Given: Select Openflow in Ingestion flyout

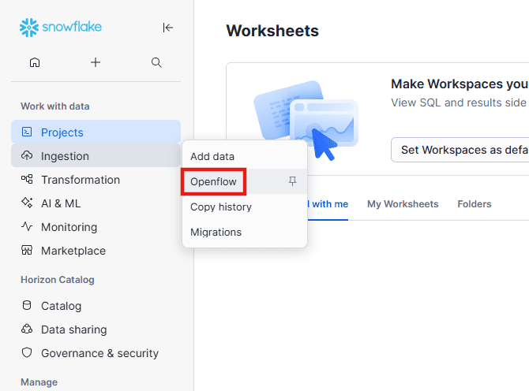Looking at the screenshot, I should 245,181.
